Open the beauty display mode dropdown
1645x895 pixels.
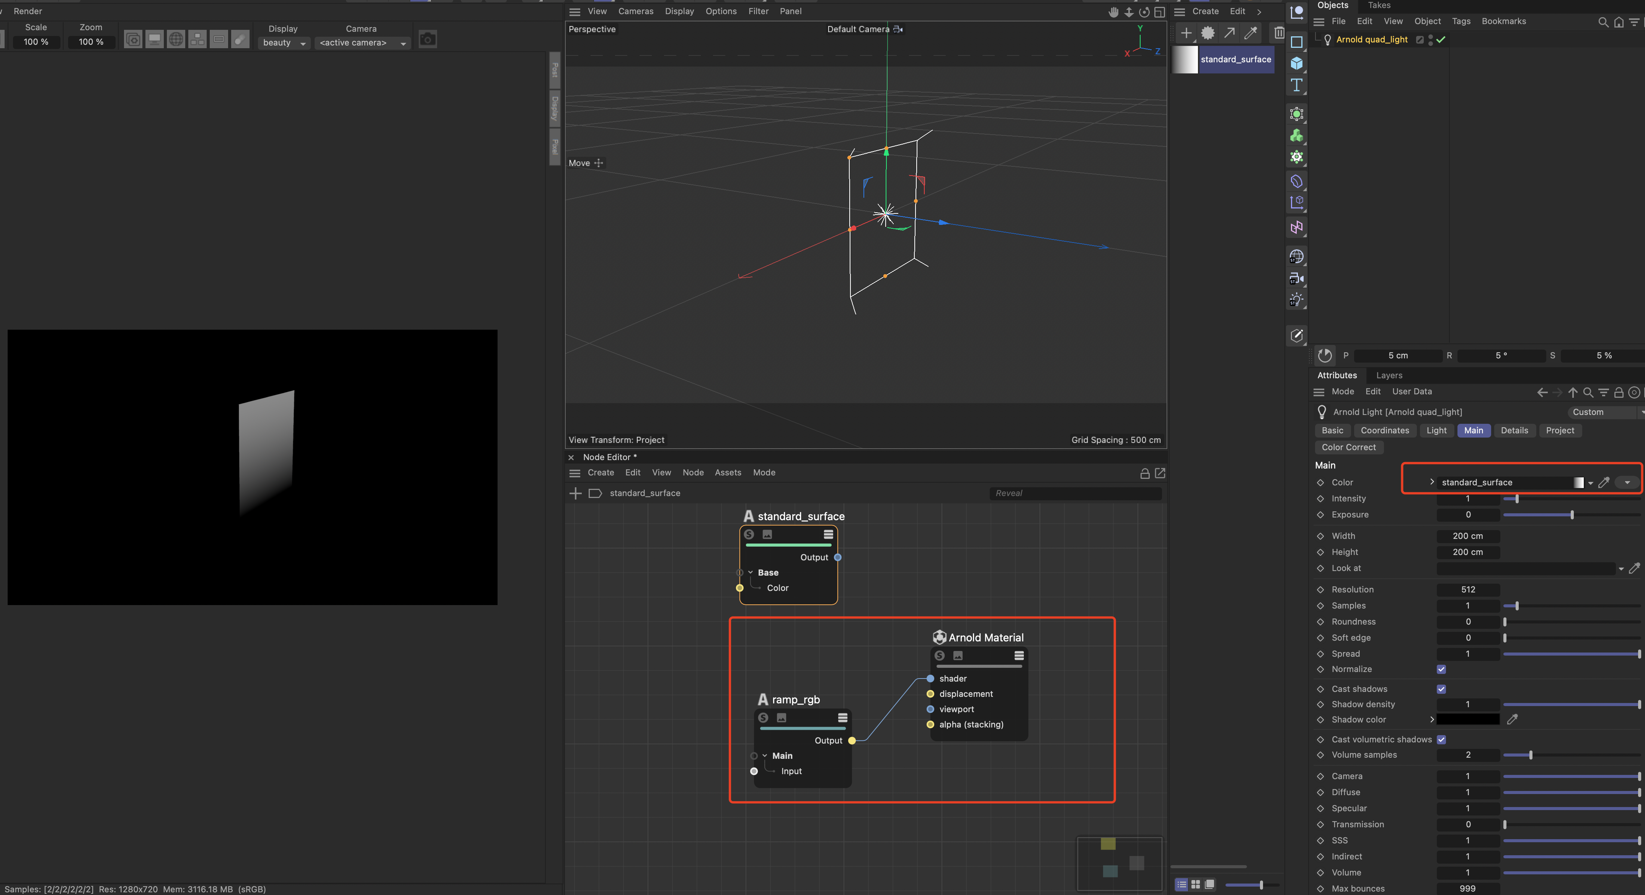[x=284, y=43]
